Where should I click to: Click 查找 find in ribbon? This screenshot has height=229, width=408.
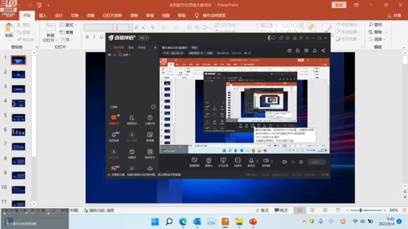(x=375, y=24)
